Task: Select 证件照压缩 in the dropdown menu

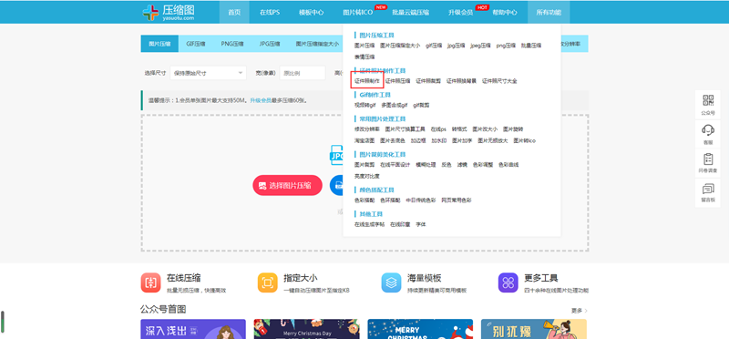Action: pos(397,81)
